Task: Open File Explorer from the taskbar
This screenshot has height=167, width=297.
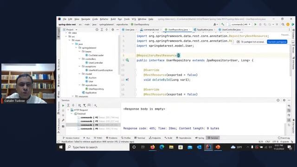Action: pyautogui.click(x=171, y=147)
